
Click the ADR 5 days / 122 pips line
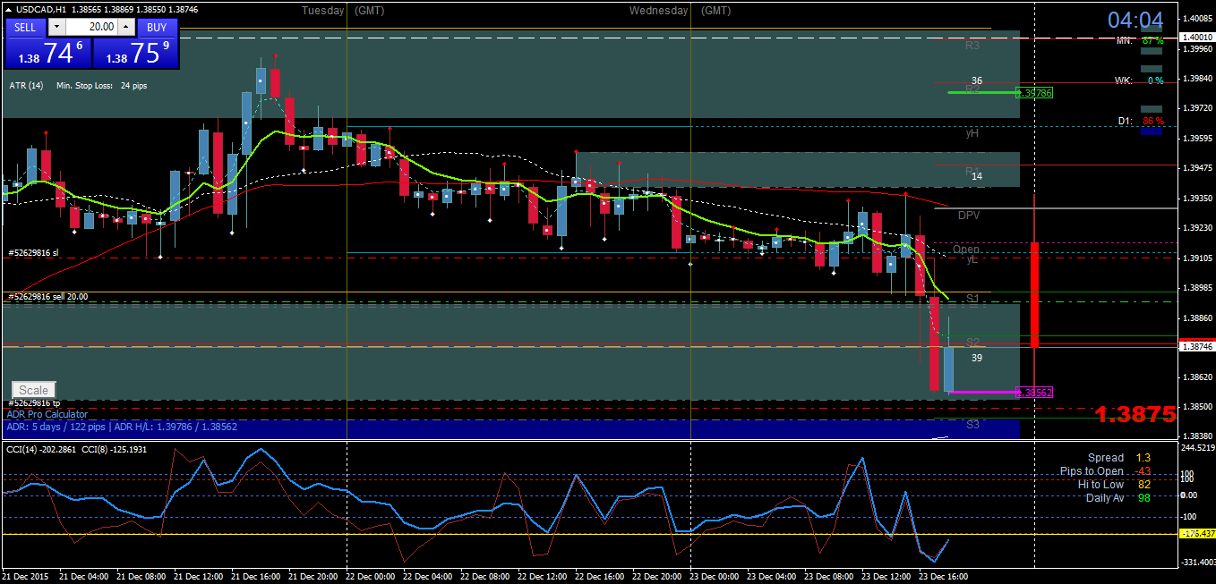122,427
